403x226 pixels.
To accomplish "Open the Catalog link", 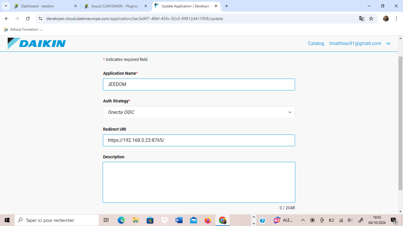I will 316,44.
